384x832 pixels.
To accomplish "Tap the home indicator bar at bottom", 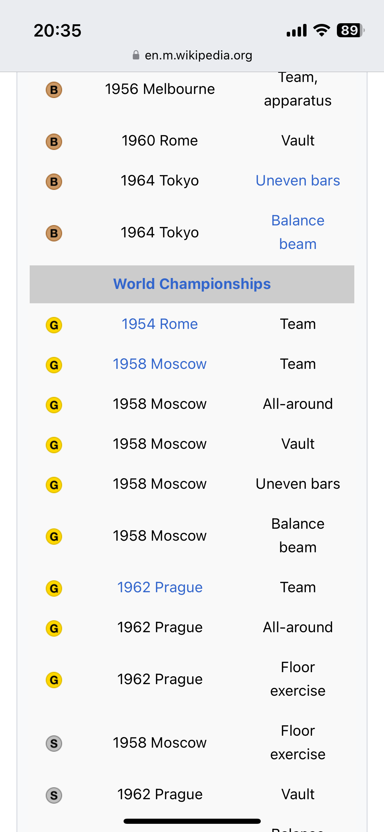I will tap(192, 821).
